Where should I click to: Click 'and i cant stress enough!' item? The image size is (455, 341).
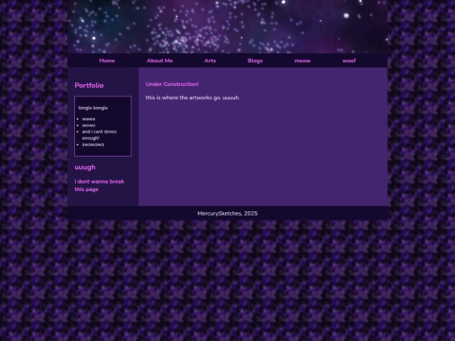(99, 135)
